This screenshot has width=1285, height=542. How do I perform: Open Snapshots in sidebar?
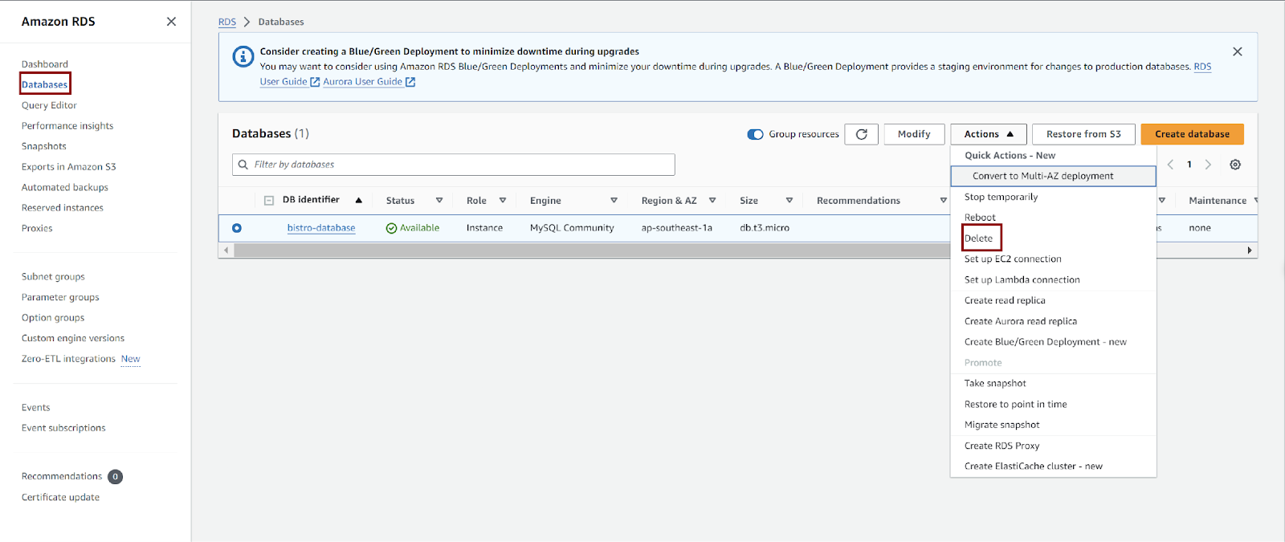[x=44, y=146]
